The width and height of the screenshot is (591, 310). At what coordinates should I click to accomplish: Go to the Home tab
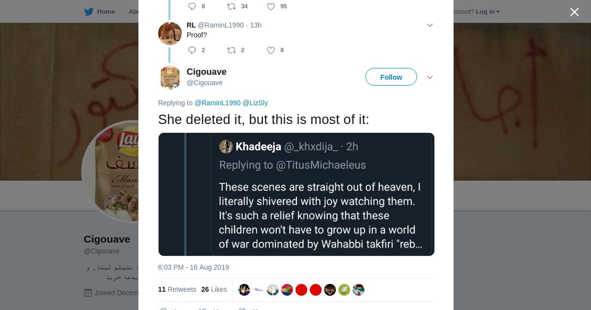click(105, 12)
